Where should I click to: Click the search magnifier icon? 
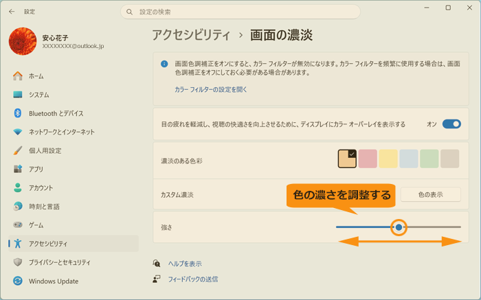129,12
